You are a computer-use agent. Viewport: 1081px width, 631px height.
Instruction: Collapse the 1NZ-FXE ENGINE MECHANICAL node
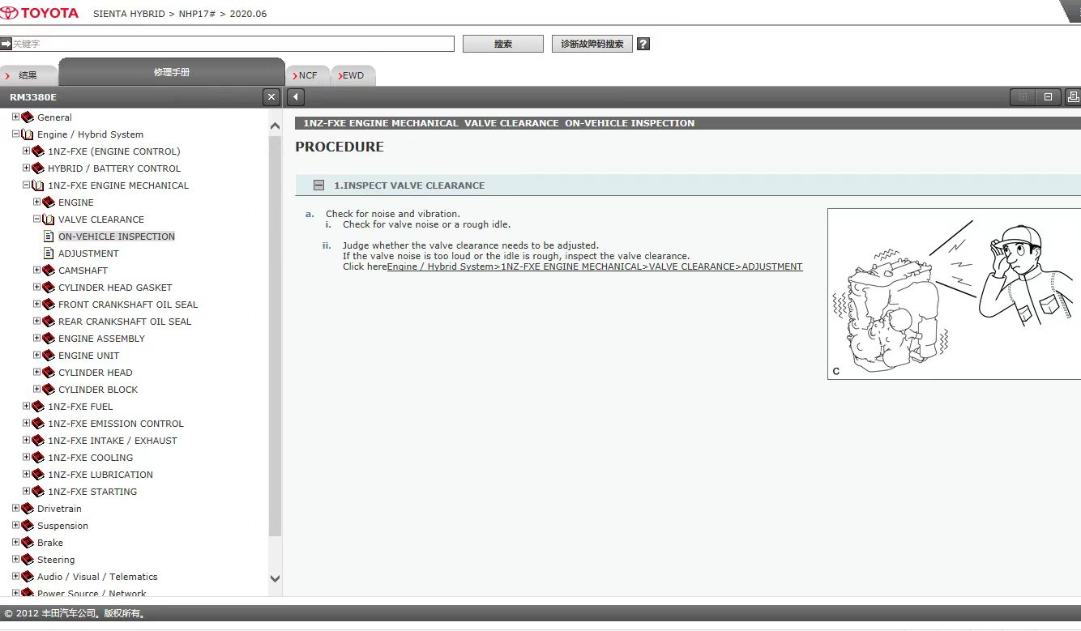click(26, 185)
